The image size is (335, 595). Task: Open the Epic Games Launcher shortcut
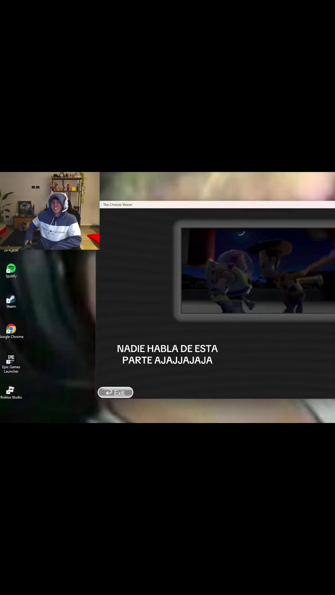pyautogui.click(x=11, y=364)
